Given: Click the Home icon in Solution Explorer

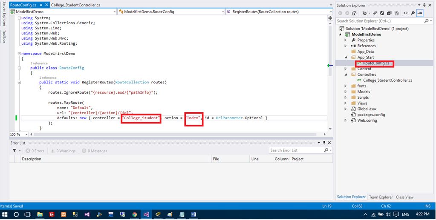Looking at the screenshot, I should click(x=354, y=13).
